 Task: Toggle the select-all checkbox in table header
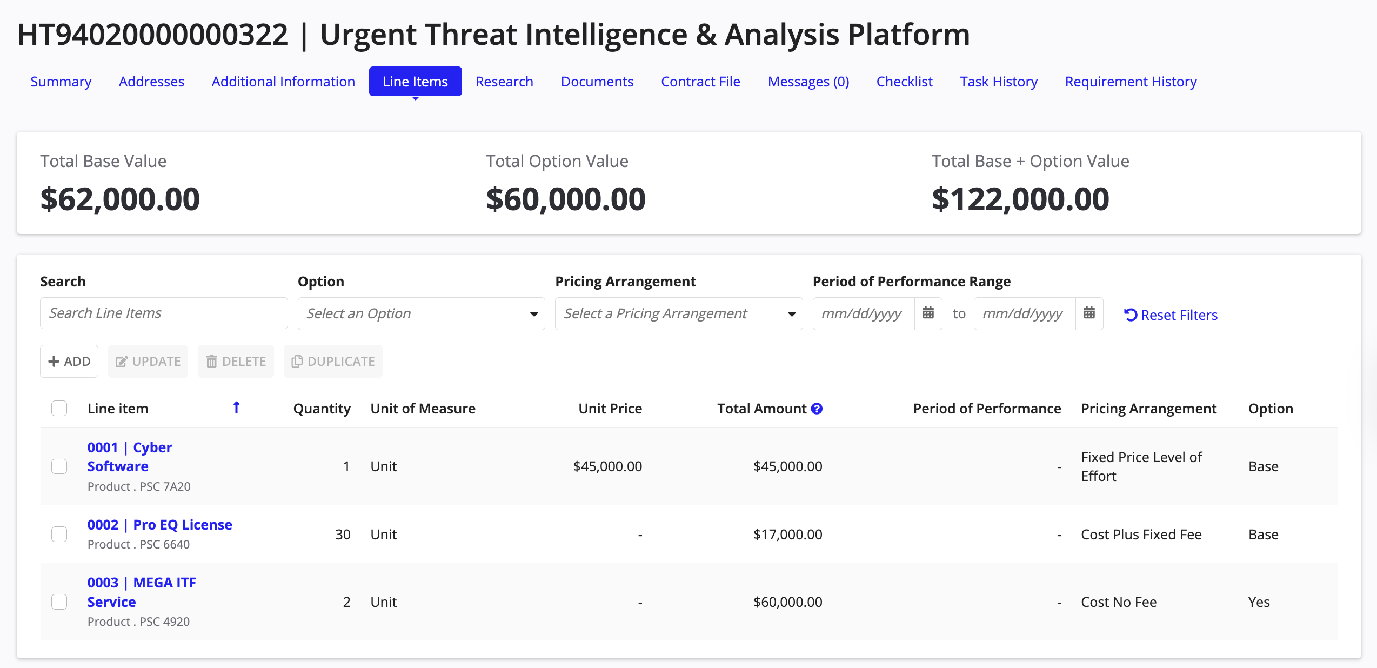click(59, 408)
